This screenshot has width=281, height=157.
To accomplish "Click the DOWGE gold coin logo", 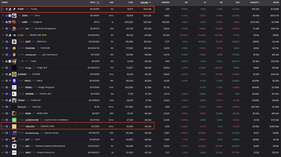I will click(14, 74).
